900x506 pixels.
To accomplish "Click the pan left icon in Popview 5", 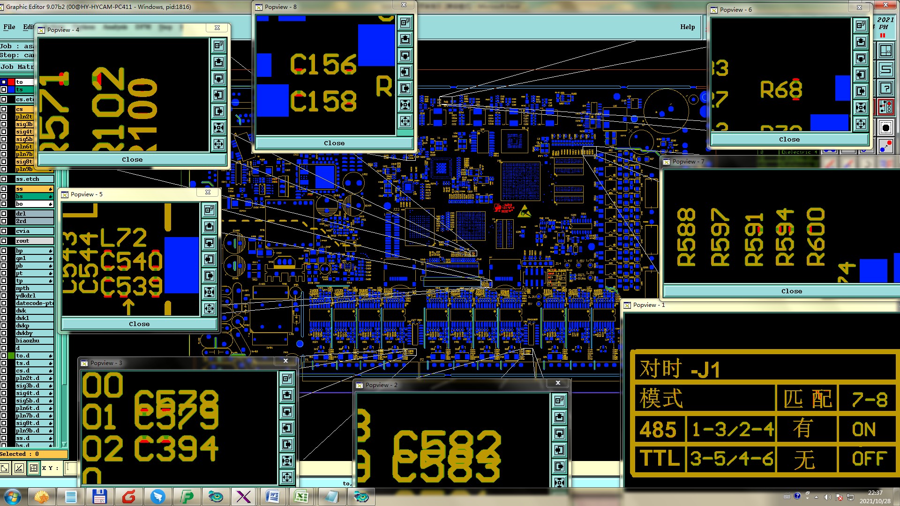I will coord(209,259).
